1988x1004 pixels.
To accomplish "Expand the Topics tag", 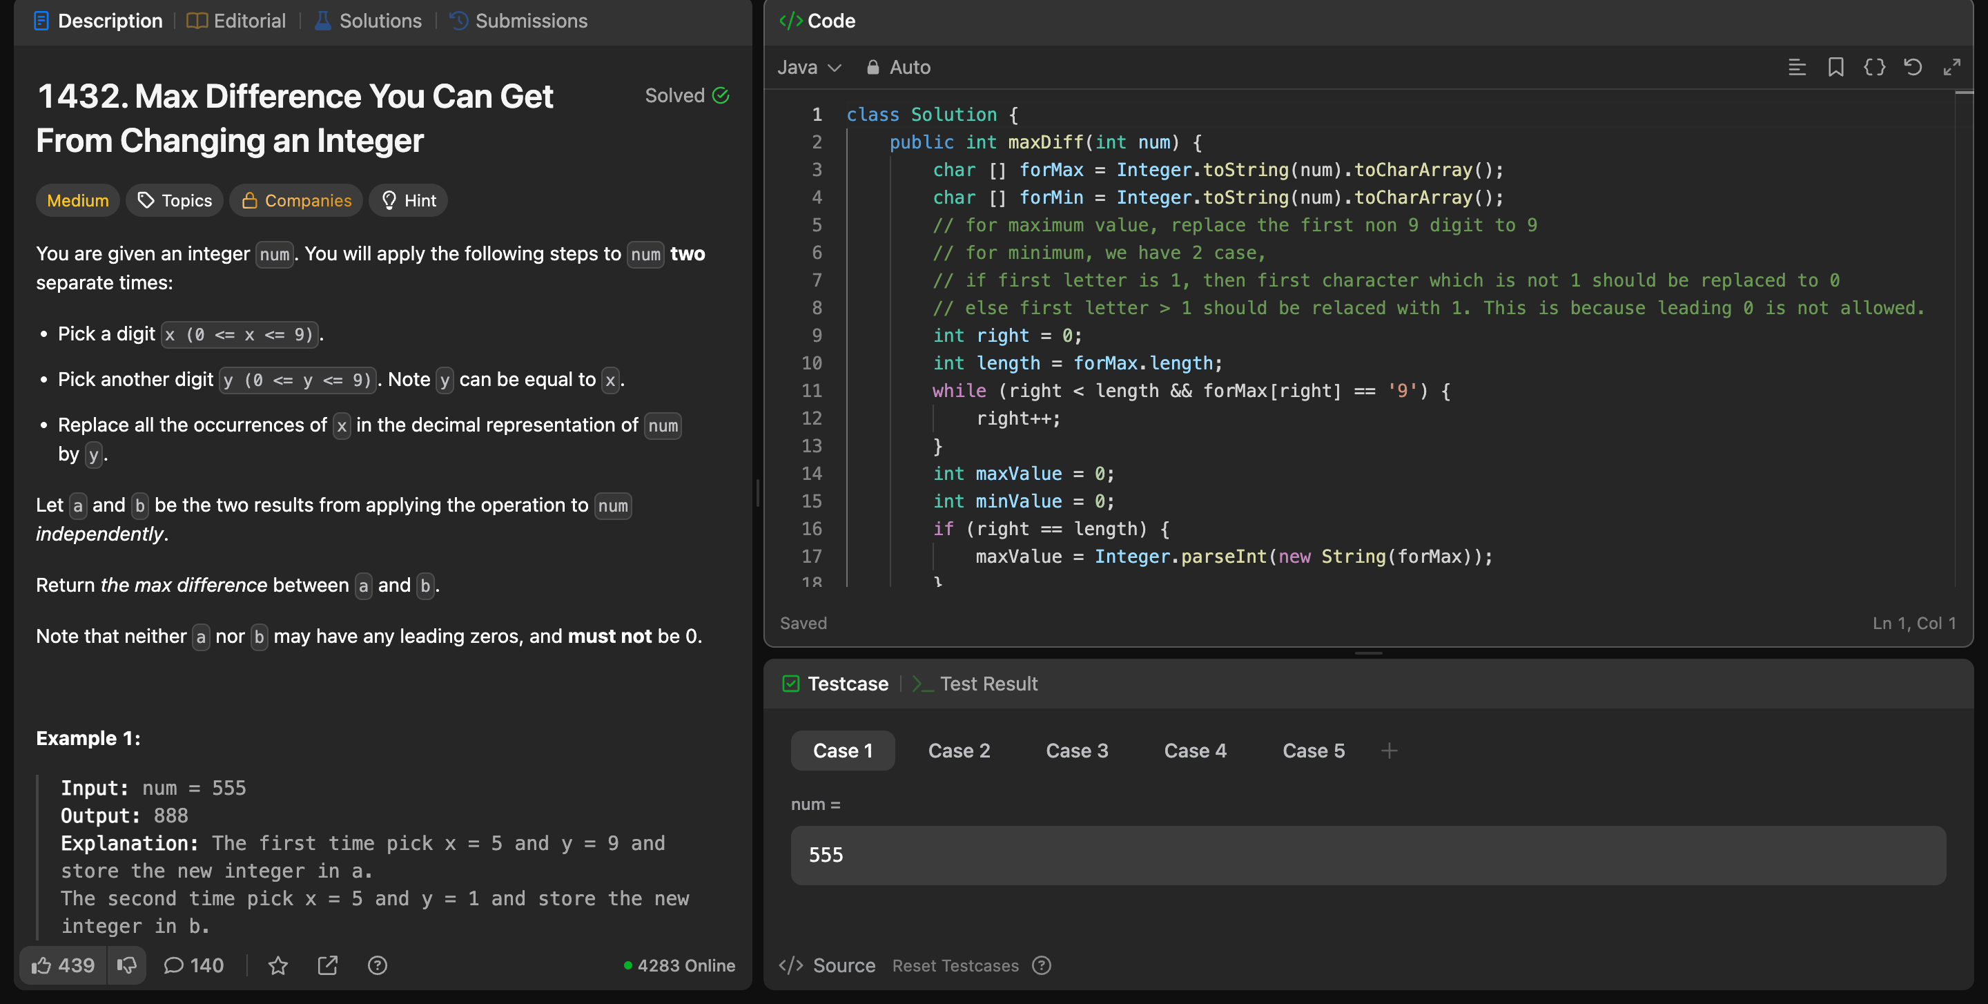I will [175, 201].
